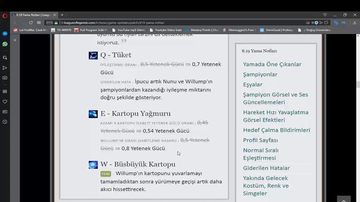Click the W - Büsbüyük Kartopu heading
Viewport: 360px width, 202px height.
(138, 164)
